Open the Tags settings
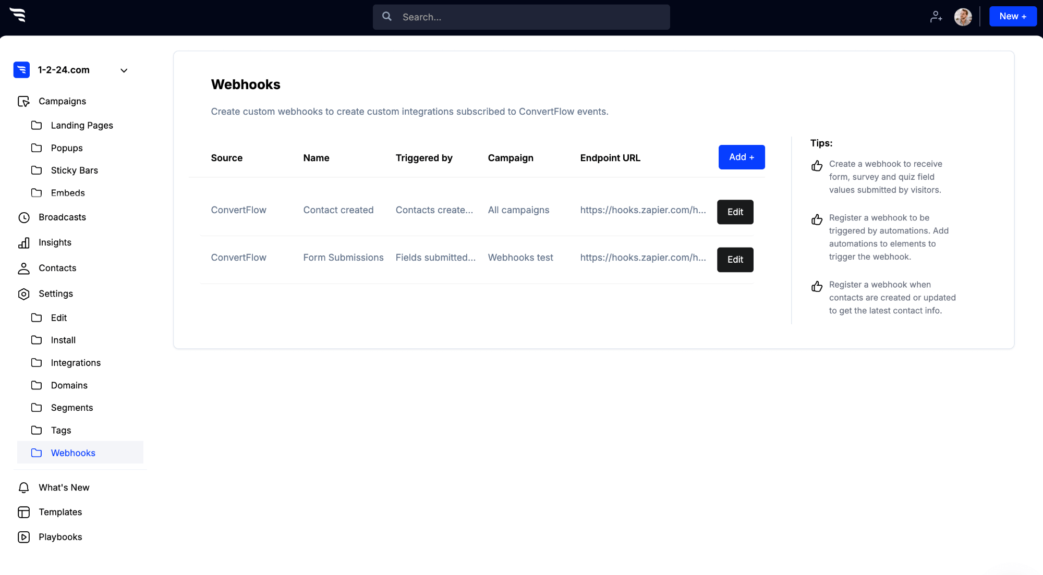Screen dimensions: 1043x575 [61, 430]
